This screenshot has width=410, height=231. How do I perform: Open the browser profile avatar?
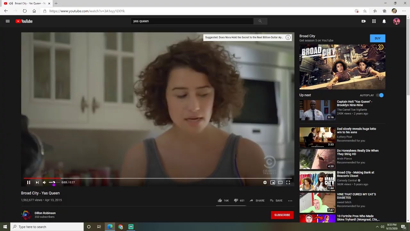tap(394, 11)
